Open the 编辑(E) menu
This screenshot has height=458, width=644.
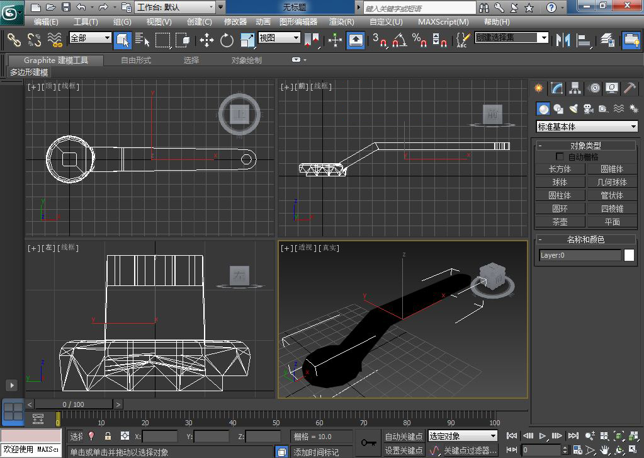[46, 22]
